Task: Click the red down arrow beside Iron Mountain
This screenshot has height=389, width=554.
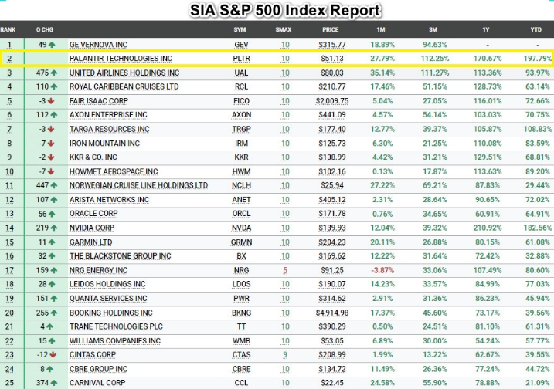Action: point(51,144)
